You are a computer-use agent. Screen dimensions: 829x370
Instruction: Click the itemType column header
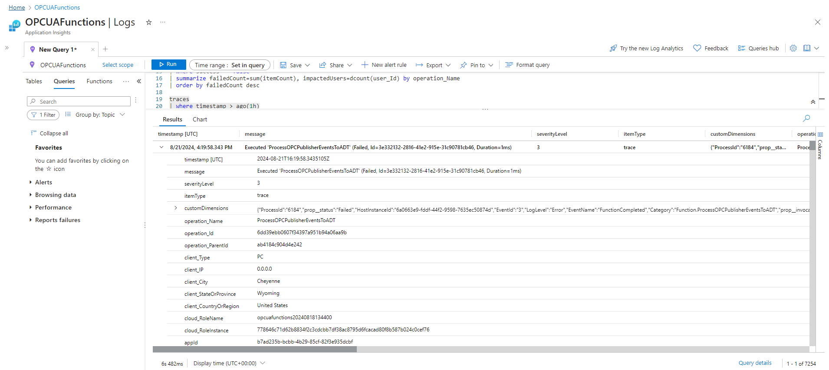click(634, 134)
